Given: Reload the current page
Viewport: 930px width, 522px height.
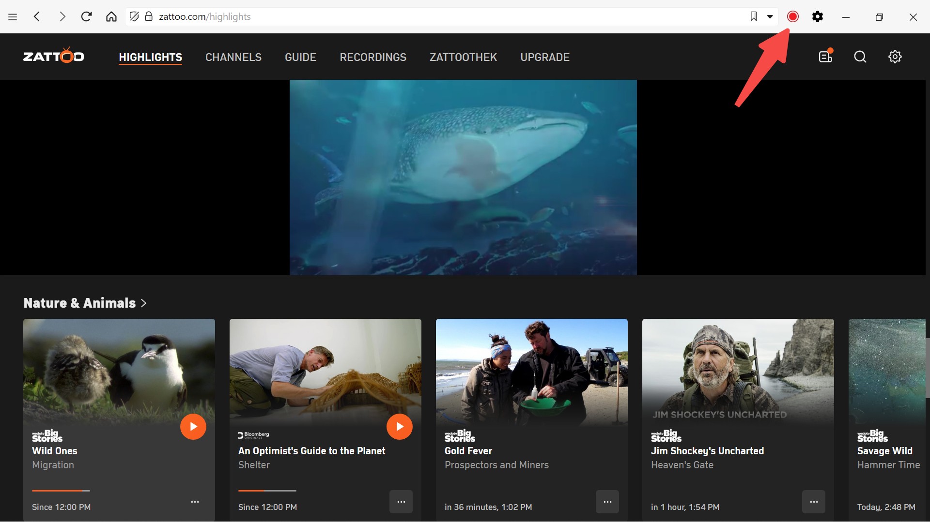Looking at the screenshot, I should point(87,17).
